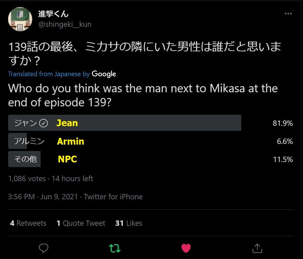This screenshot has height=259, width=303.
Task: Click the 3:56 PM Jun 9, 2021 timestamp
Action: (x=43, y=197)
